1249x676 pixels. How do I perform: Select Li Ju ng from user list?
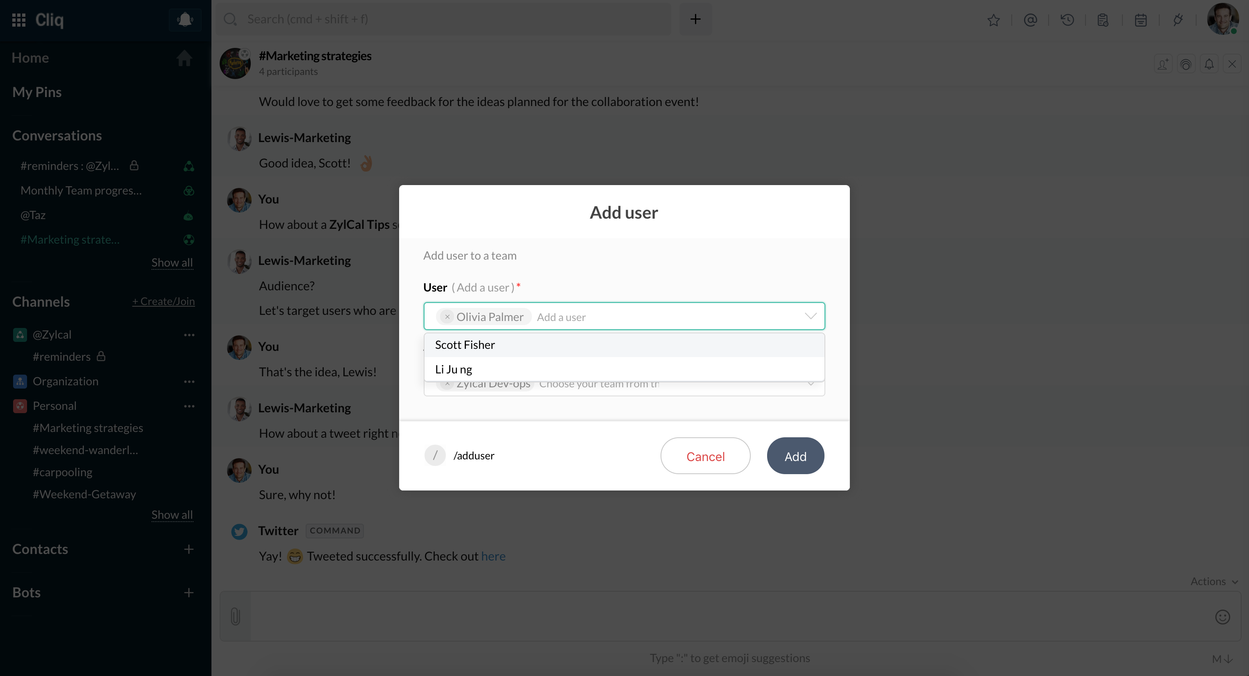pos(624,369)
